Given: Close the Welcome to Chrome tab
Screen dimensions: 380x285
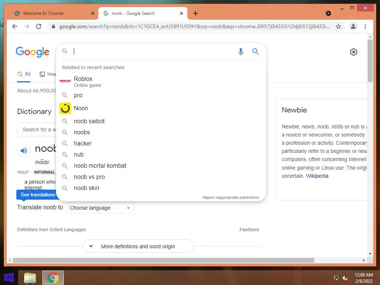Looking at the screenshot, I should click(92, 13).
